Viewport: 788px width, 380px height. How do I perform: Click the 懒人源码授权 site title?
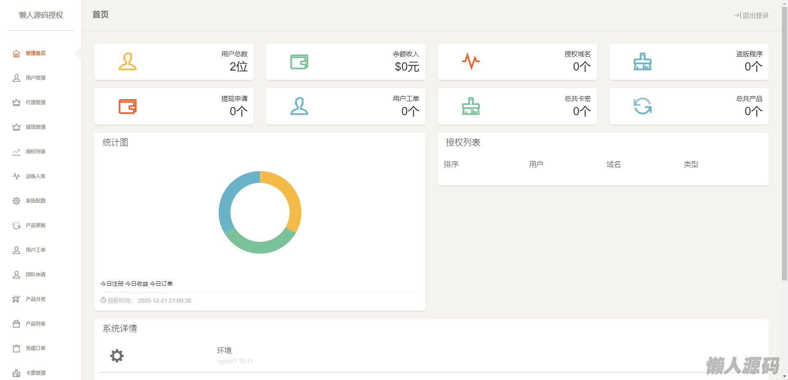(41, 15)
